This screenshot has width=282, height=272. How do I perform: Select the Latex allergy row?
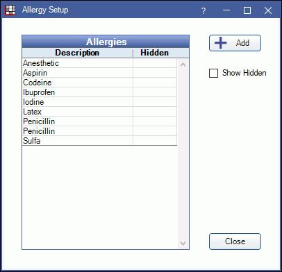(x=99, y=112)
